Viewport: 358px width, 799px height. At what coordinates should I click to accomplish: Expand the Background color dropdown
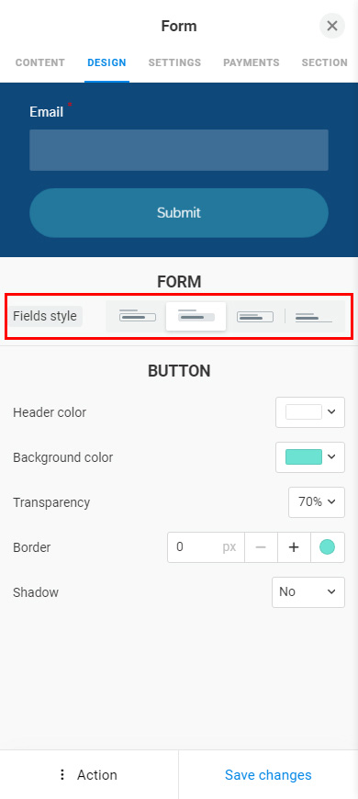tap(310, 457)
